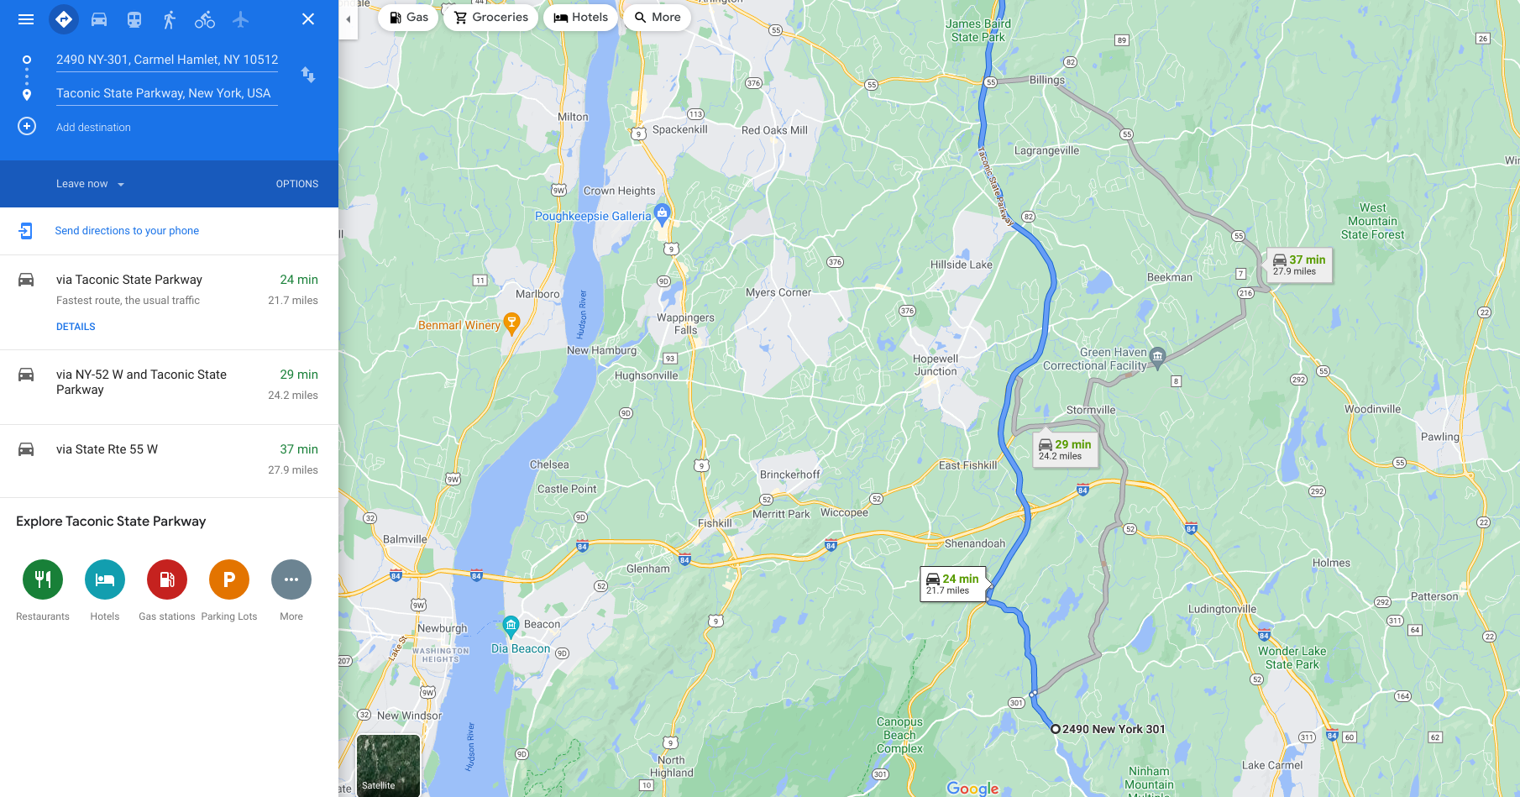Screen dimensions: 1520x797
Task: Click the Restaurants explore icon
Action: pyautogui.click(x=43, y=579)
